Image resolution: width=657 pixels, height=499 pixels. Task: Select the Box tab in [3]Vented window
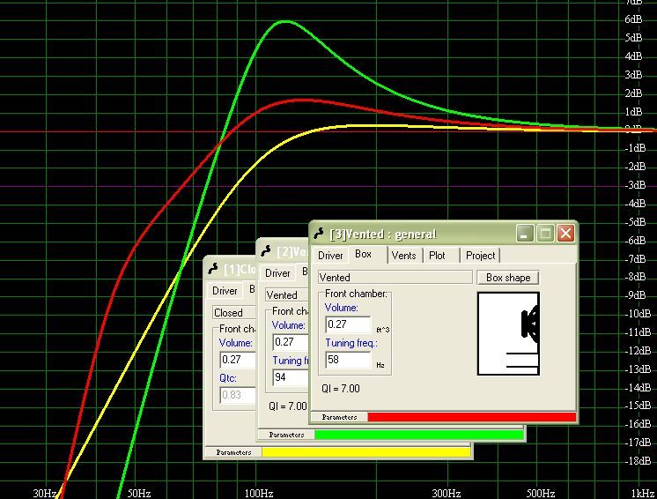363,254
